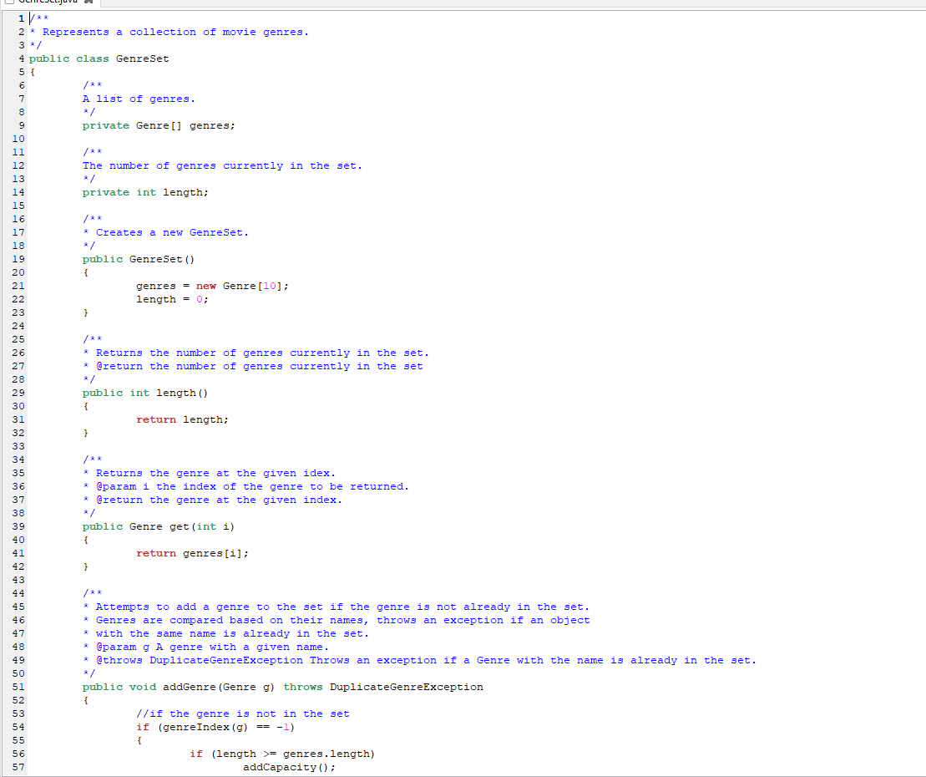Image resolution: width=926 pixels, height=777 pixels.
Task: Click the '//if the genre is not in the set' comment
Action: point(243,714)
